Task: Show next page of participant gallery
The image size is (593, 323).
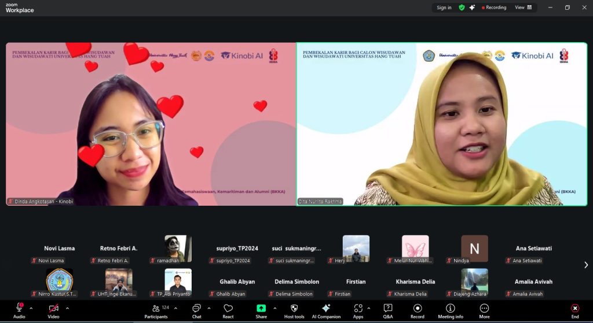Action: click(x=586, y=265)
